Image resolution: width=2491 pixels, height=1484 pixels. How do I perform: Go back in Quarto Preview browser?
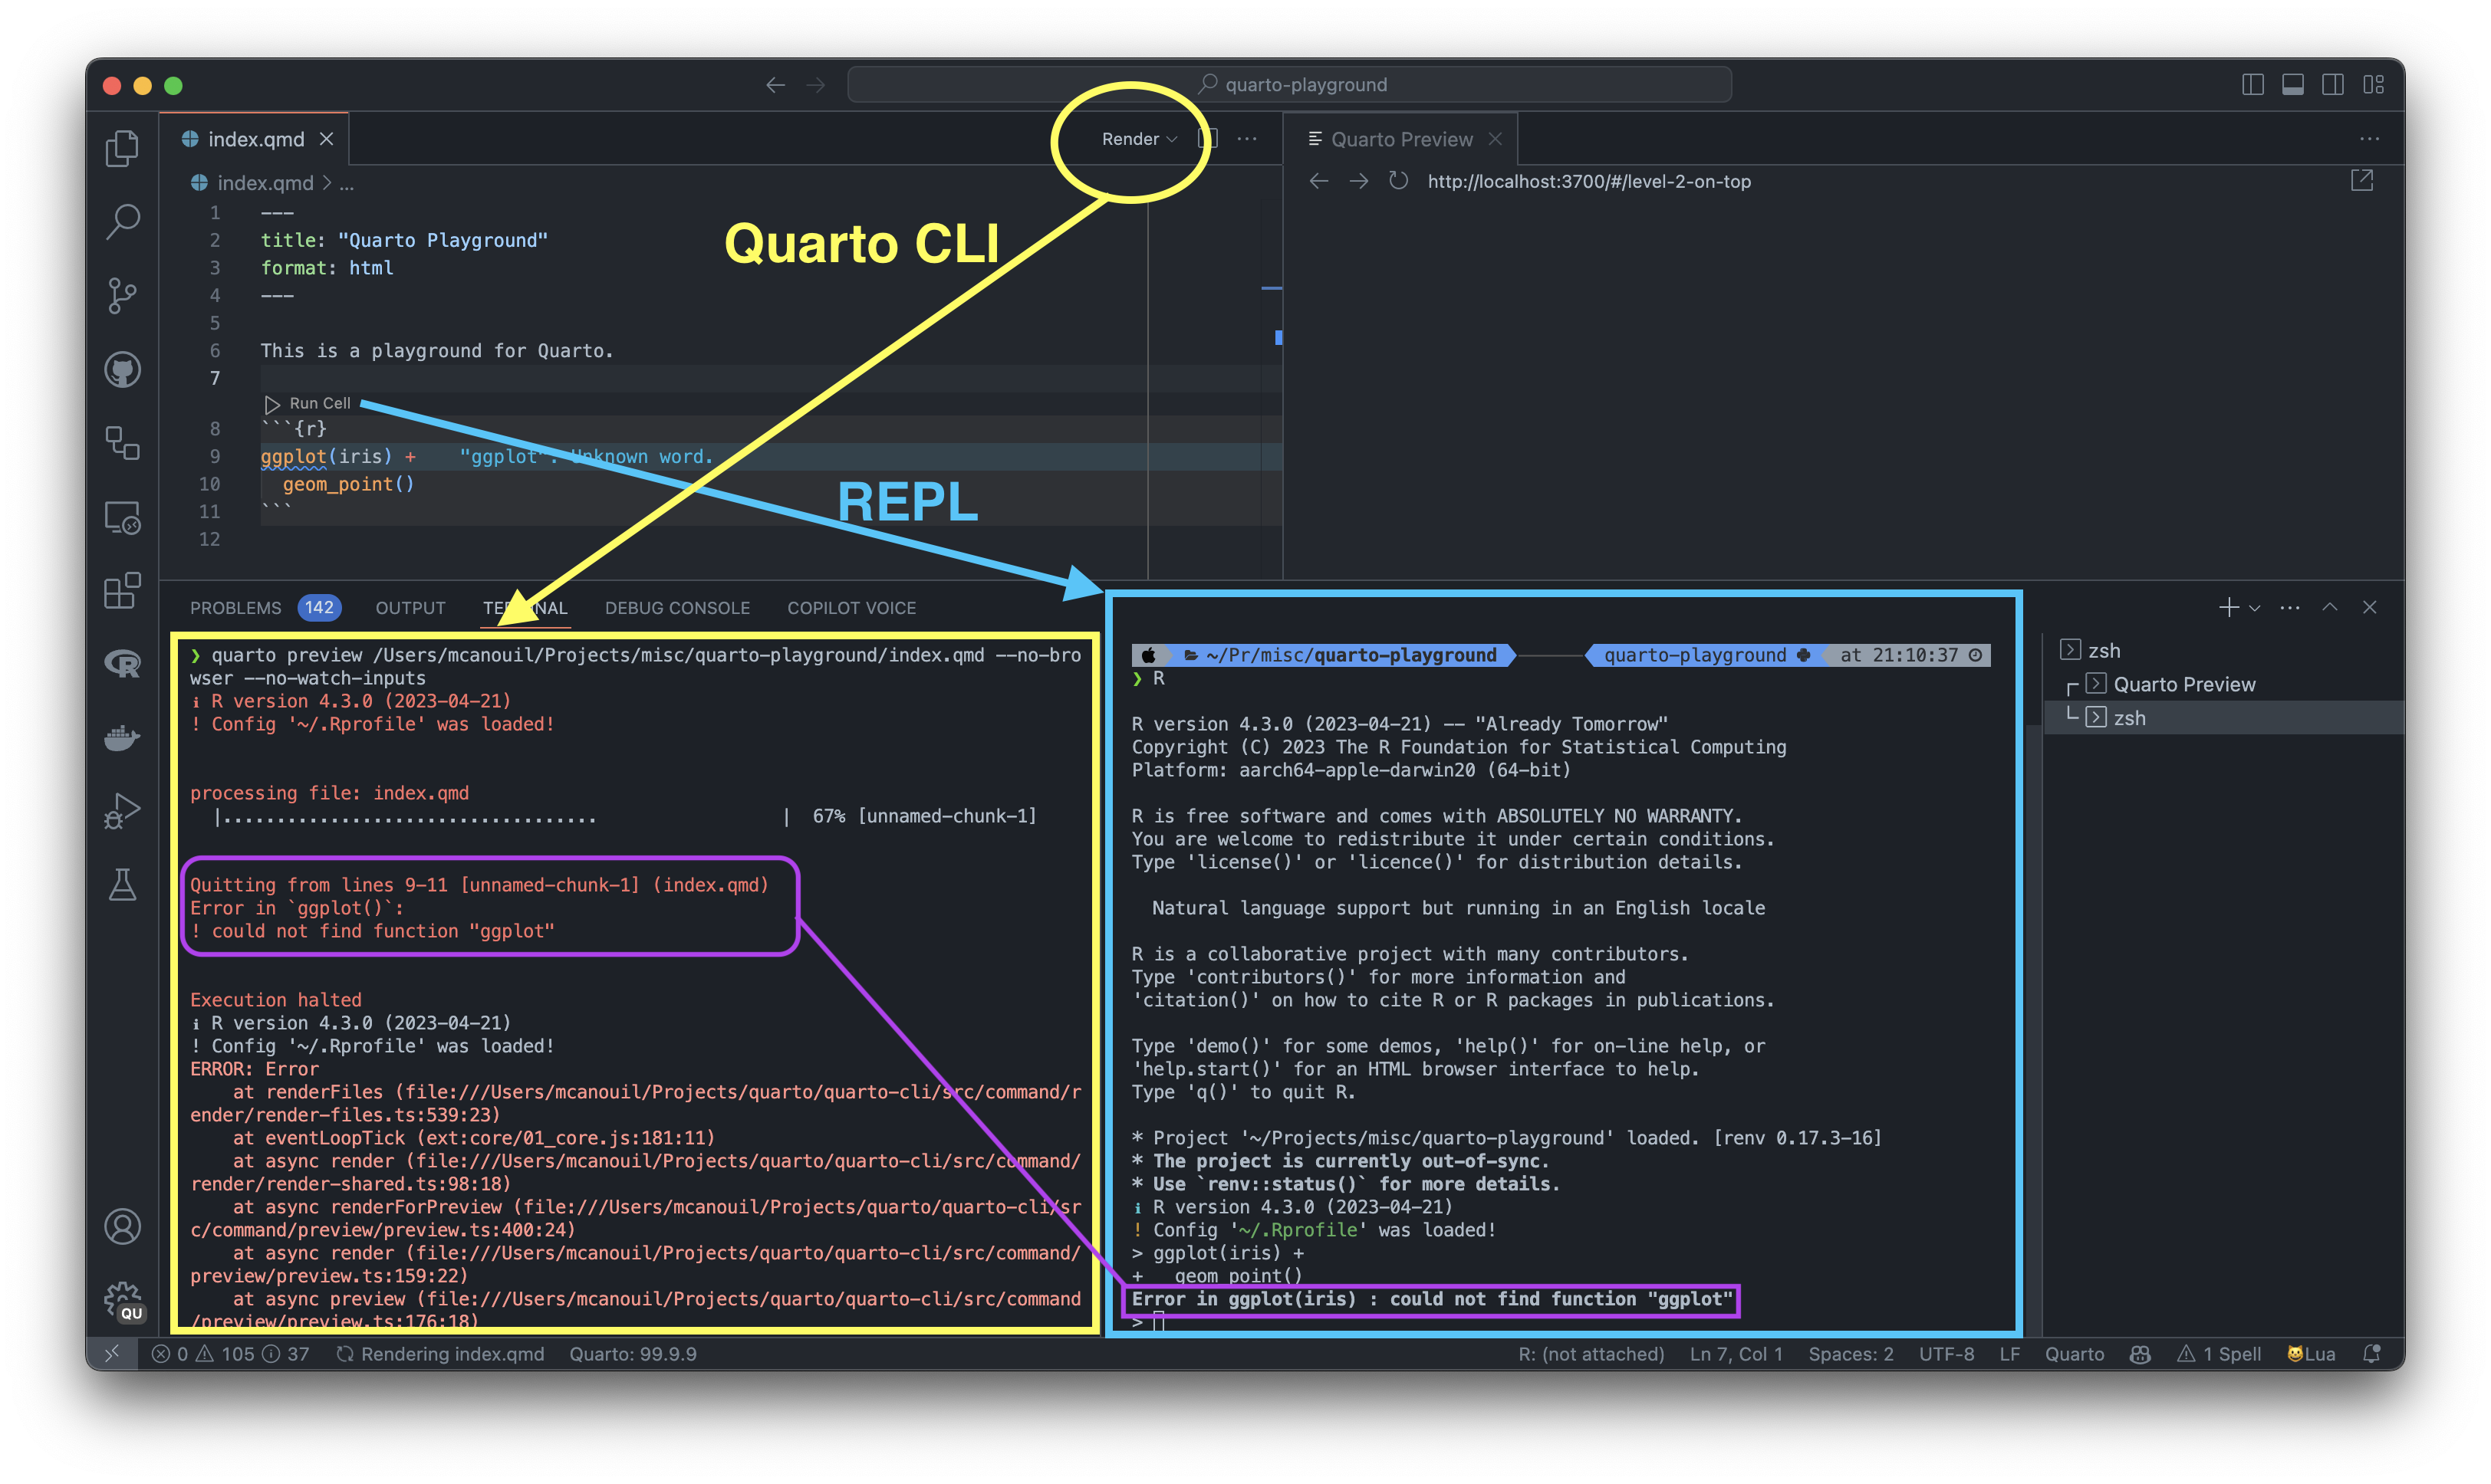pyautogui.click(x=1318, y=181)
